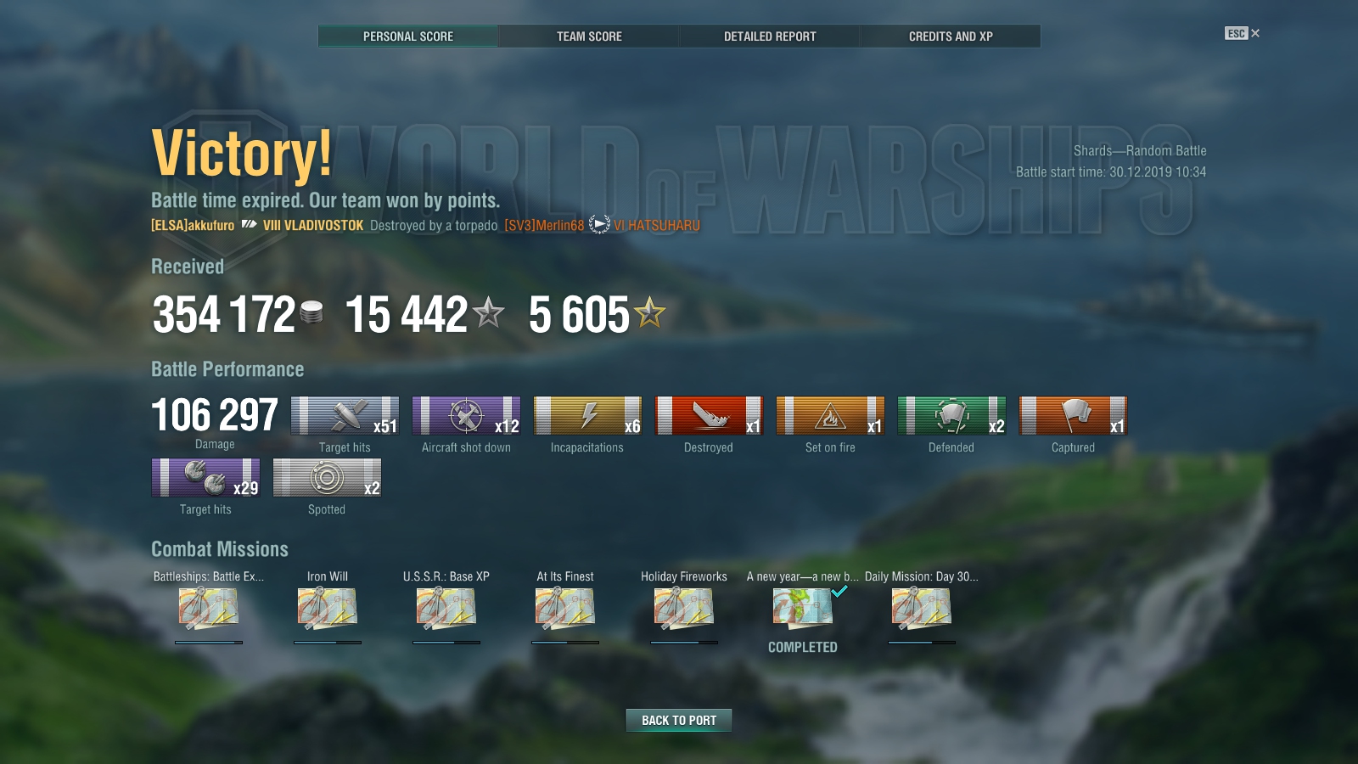Open the Team Score tab

589,37
